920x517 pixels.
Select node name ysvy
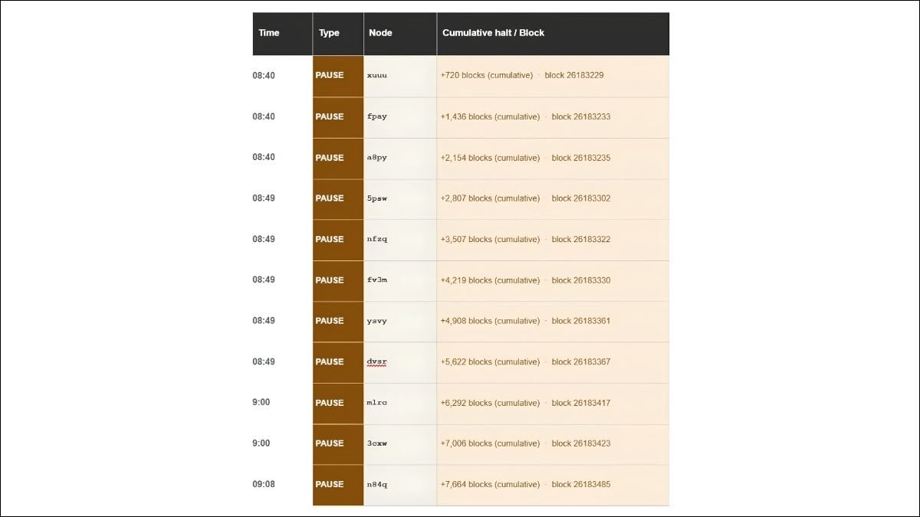tap(377, 321)
